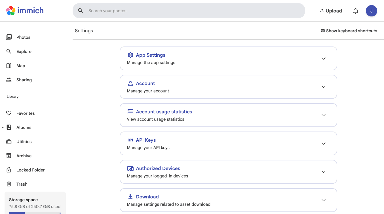384x214 pixels.
Task: Click the Favorites heart icon
Action: [9, 113]
